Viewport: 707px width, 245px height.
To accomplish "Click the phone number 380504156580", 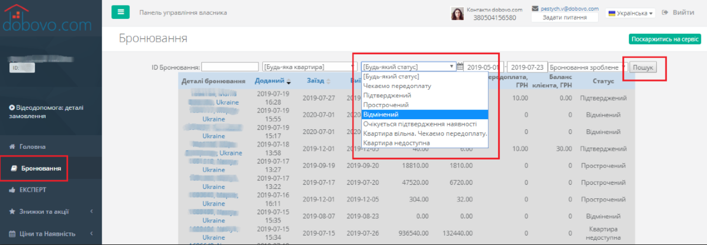I will coord(495,18).
